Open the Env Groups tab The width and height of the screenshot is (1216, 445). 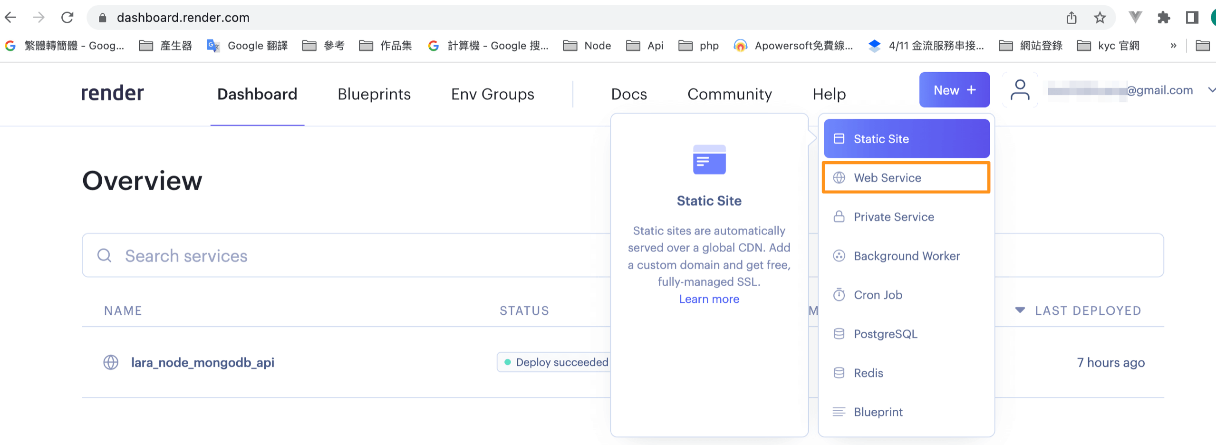click(492, 94)
